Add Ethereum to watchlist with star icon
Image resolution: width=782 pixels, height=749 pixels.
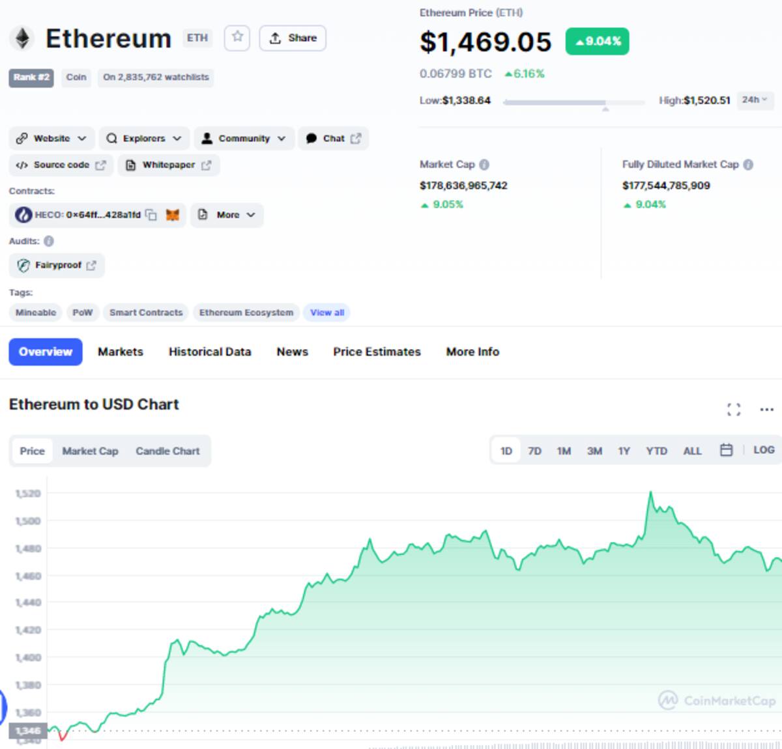237,38
